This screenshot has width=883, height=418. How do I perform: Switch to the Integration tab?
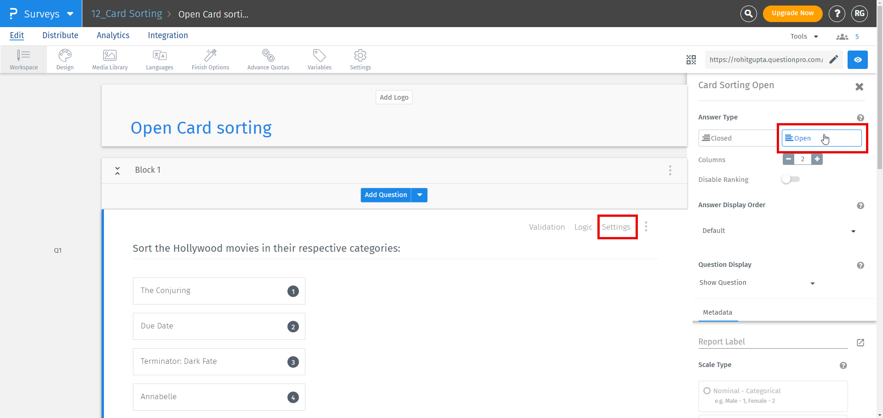[x=168, y=35]
